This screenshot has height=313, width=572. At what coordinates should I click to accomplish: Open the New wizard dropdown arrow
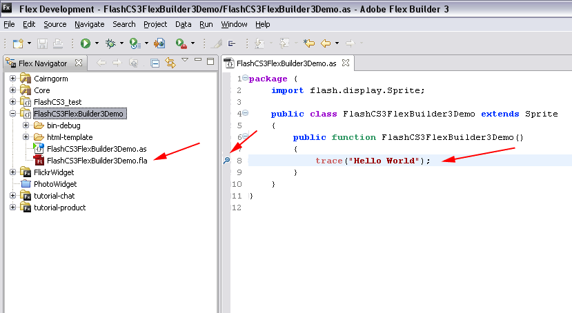[x=29, y=43]
